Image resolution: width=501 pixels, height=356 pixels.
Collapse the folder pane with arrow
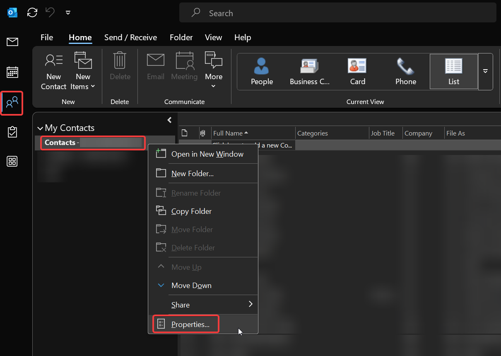pyautogui.click(x=169, y=120)
